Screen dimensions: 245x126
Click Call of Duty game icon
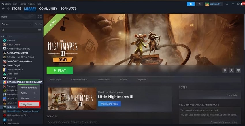5,65
